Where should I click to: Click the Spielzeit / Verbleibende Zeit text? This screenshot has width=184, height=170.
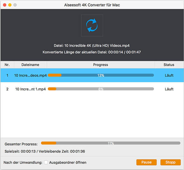tap(45, 151)
